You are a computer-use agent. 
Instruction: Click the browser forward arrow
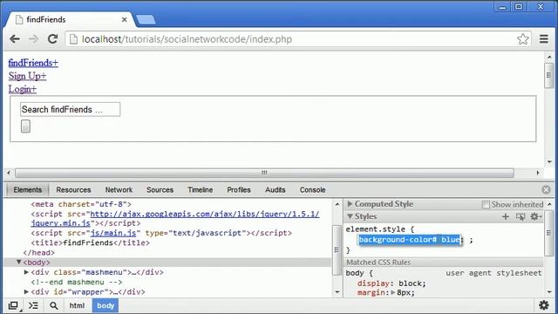pos(34,38)
